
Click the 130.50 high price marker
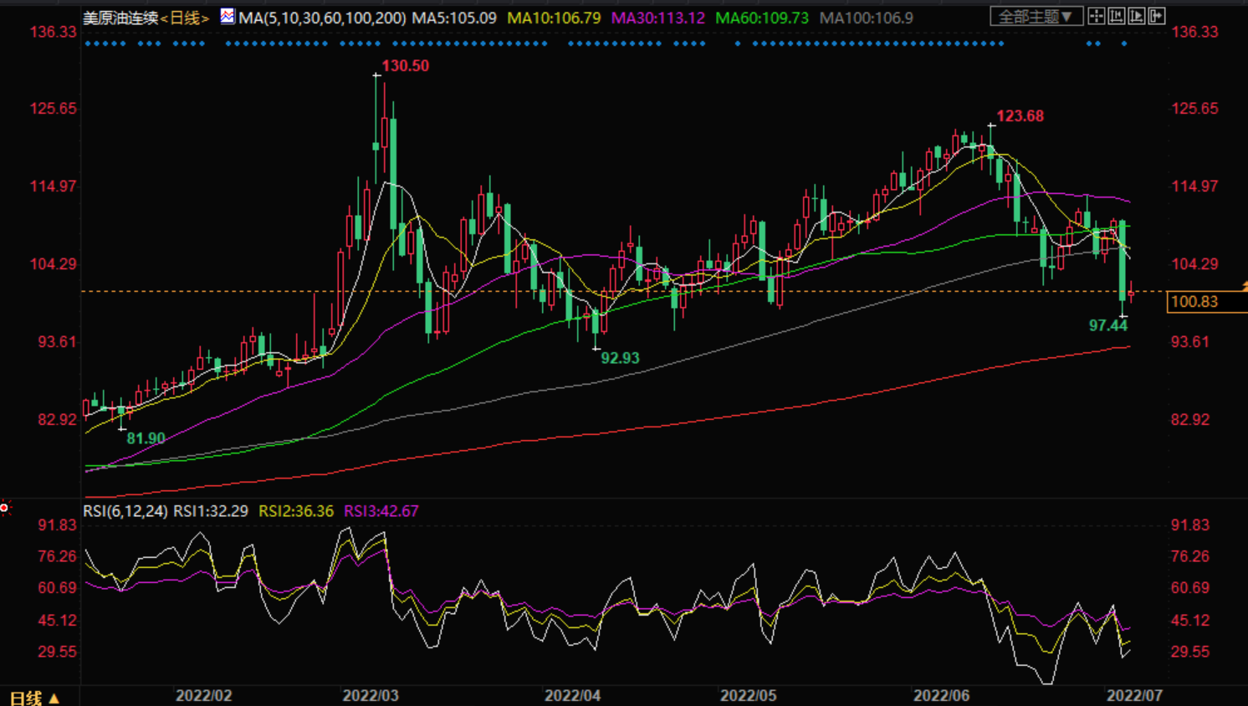tap(405, 66)
